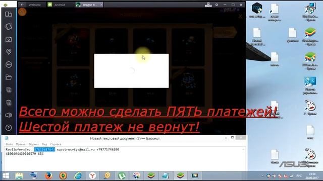Click the network signal icon in system tray
This screenshot has height=181, width=323.
[x=292, y=176]
